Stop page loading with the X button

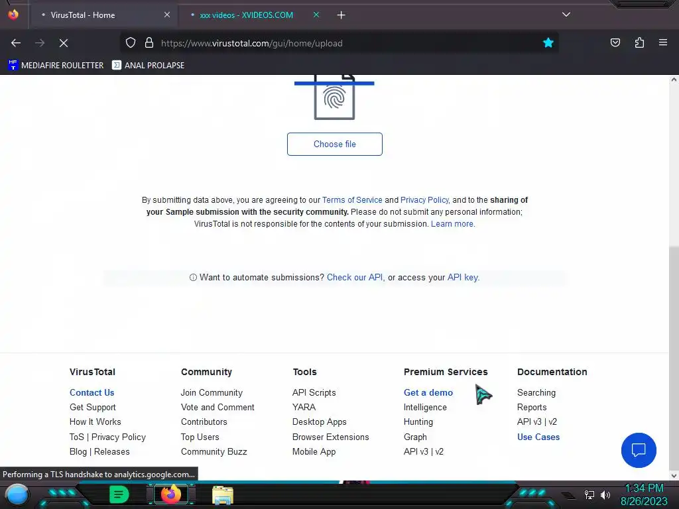[64, 43]
